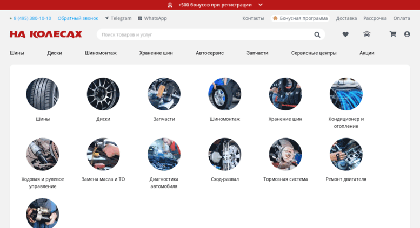Open Бонусная программа button
Viewport: 420px width, 228px height.
tap(300, 18)
